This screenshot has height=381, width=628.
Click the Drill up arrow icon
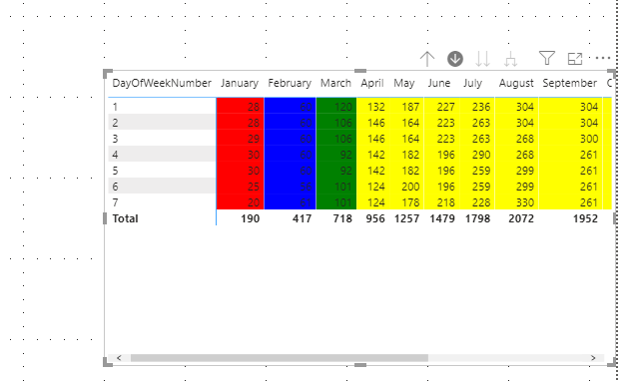pyautogui.click(x=427, y=59)
